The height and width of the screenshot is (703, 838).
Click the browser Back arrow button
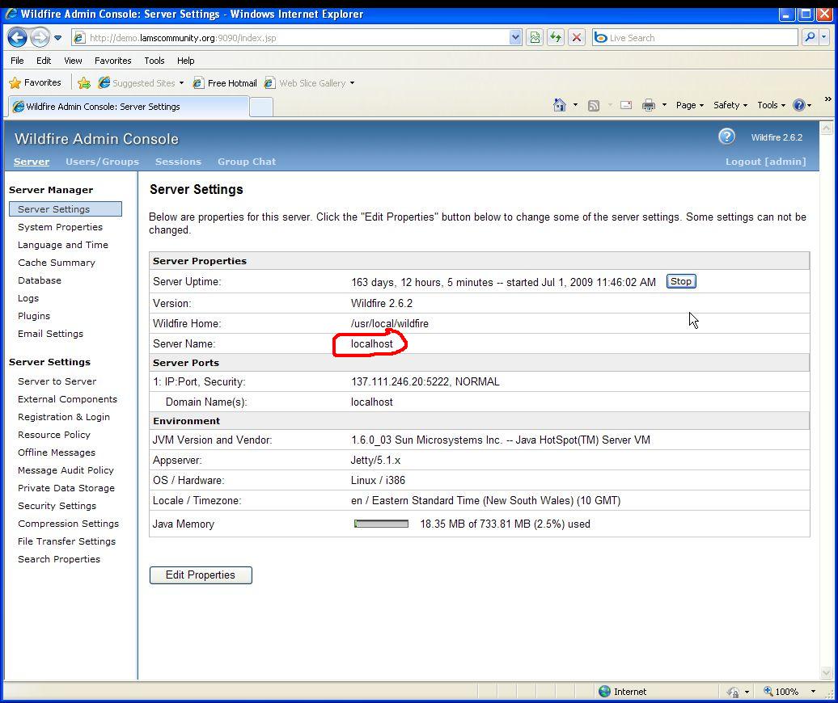point(17,37)
